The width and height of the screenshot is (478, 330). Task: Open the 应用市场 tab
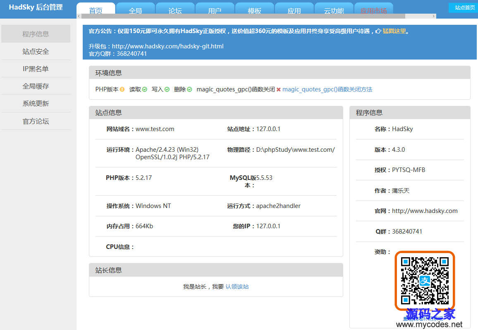(373, 9)
